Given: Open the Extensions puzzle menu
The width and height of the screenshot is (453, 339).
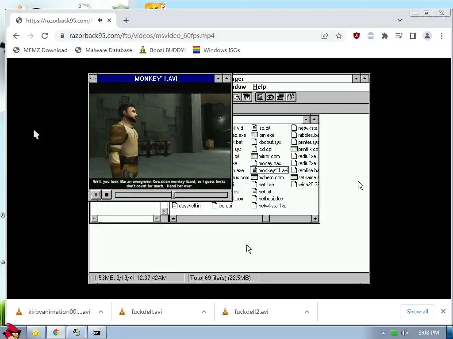Looking at the screenshot, I should tap(385, 36).
